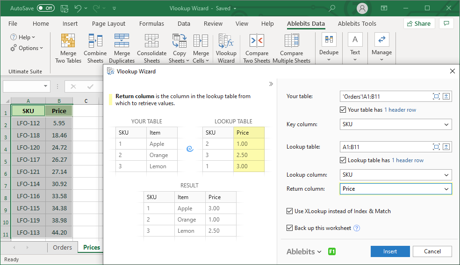Open the Return column dropdown

tap(395, 189)
